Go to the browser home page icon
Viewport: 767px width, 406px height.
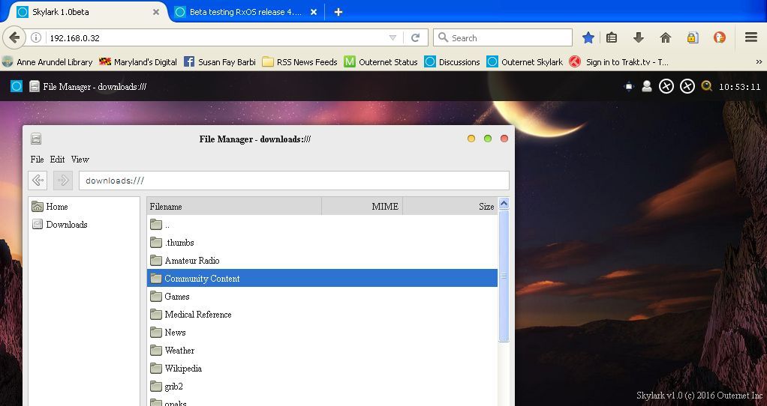click(x=665, y=37)
